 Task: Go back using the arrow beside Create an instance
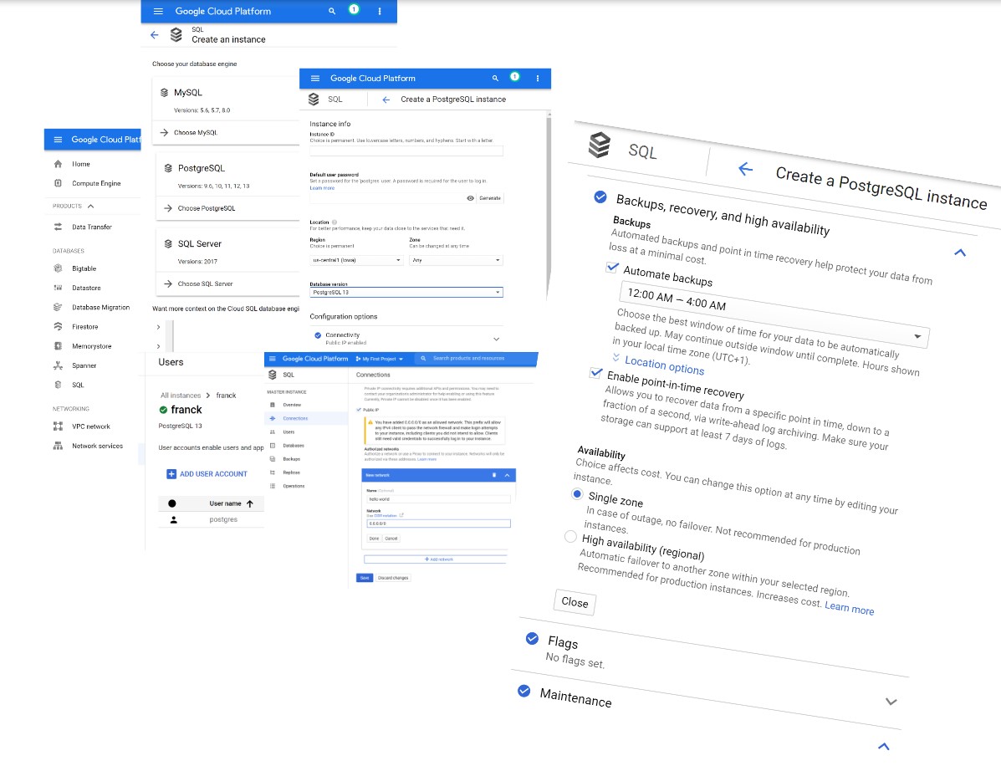tap(155, 35)
